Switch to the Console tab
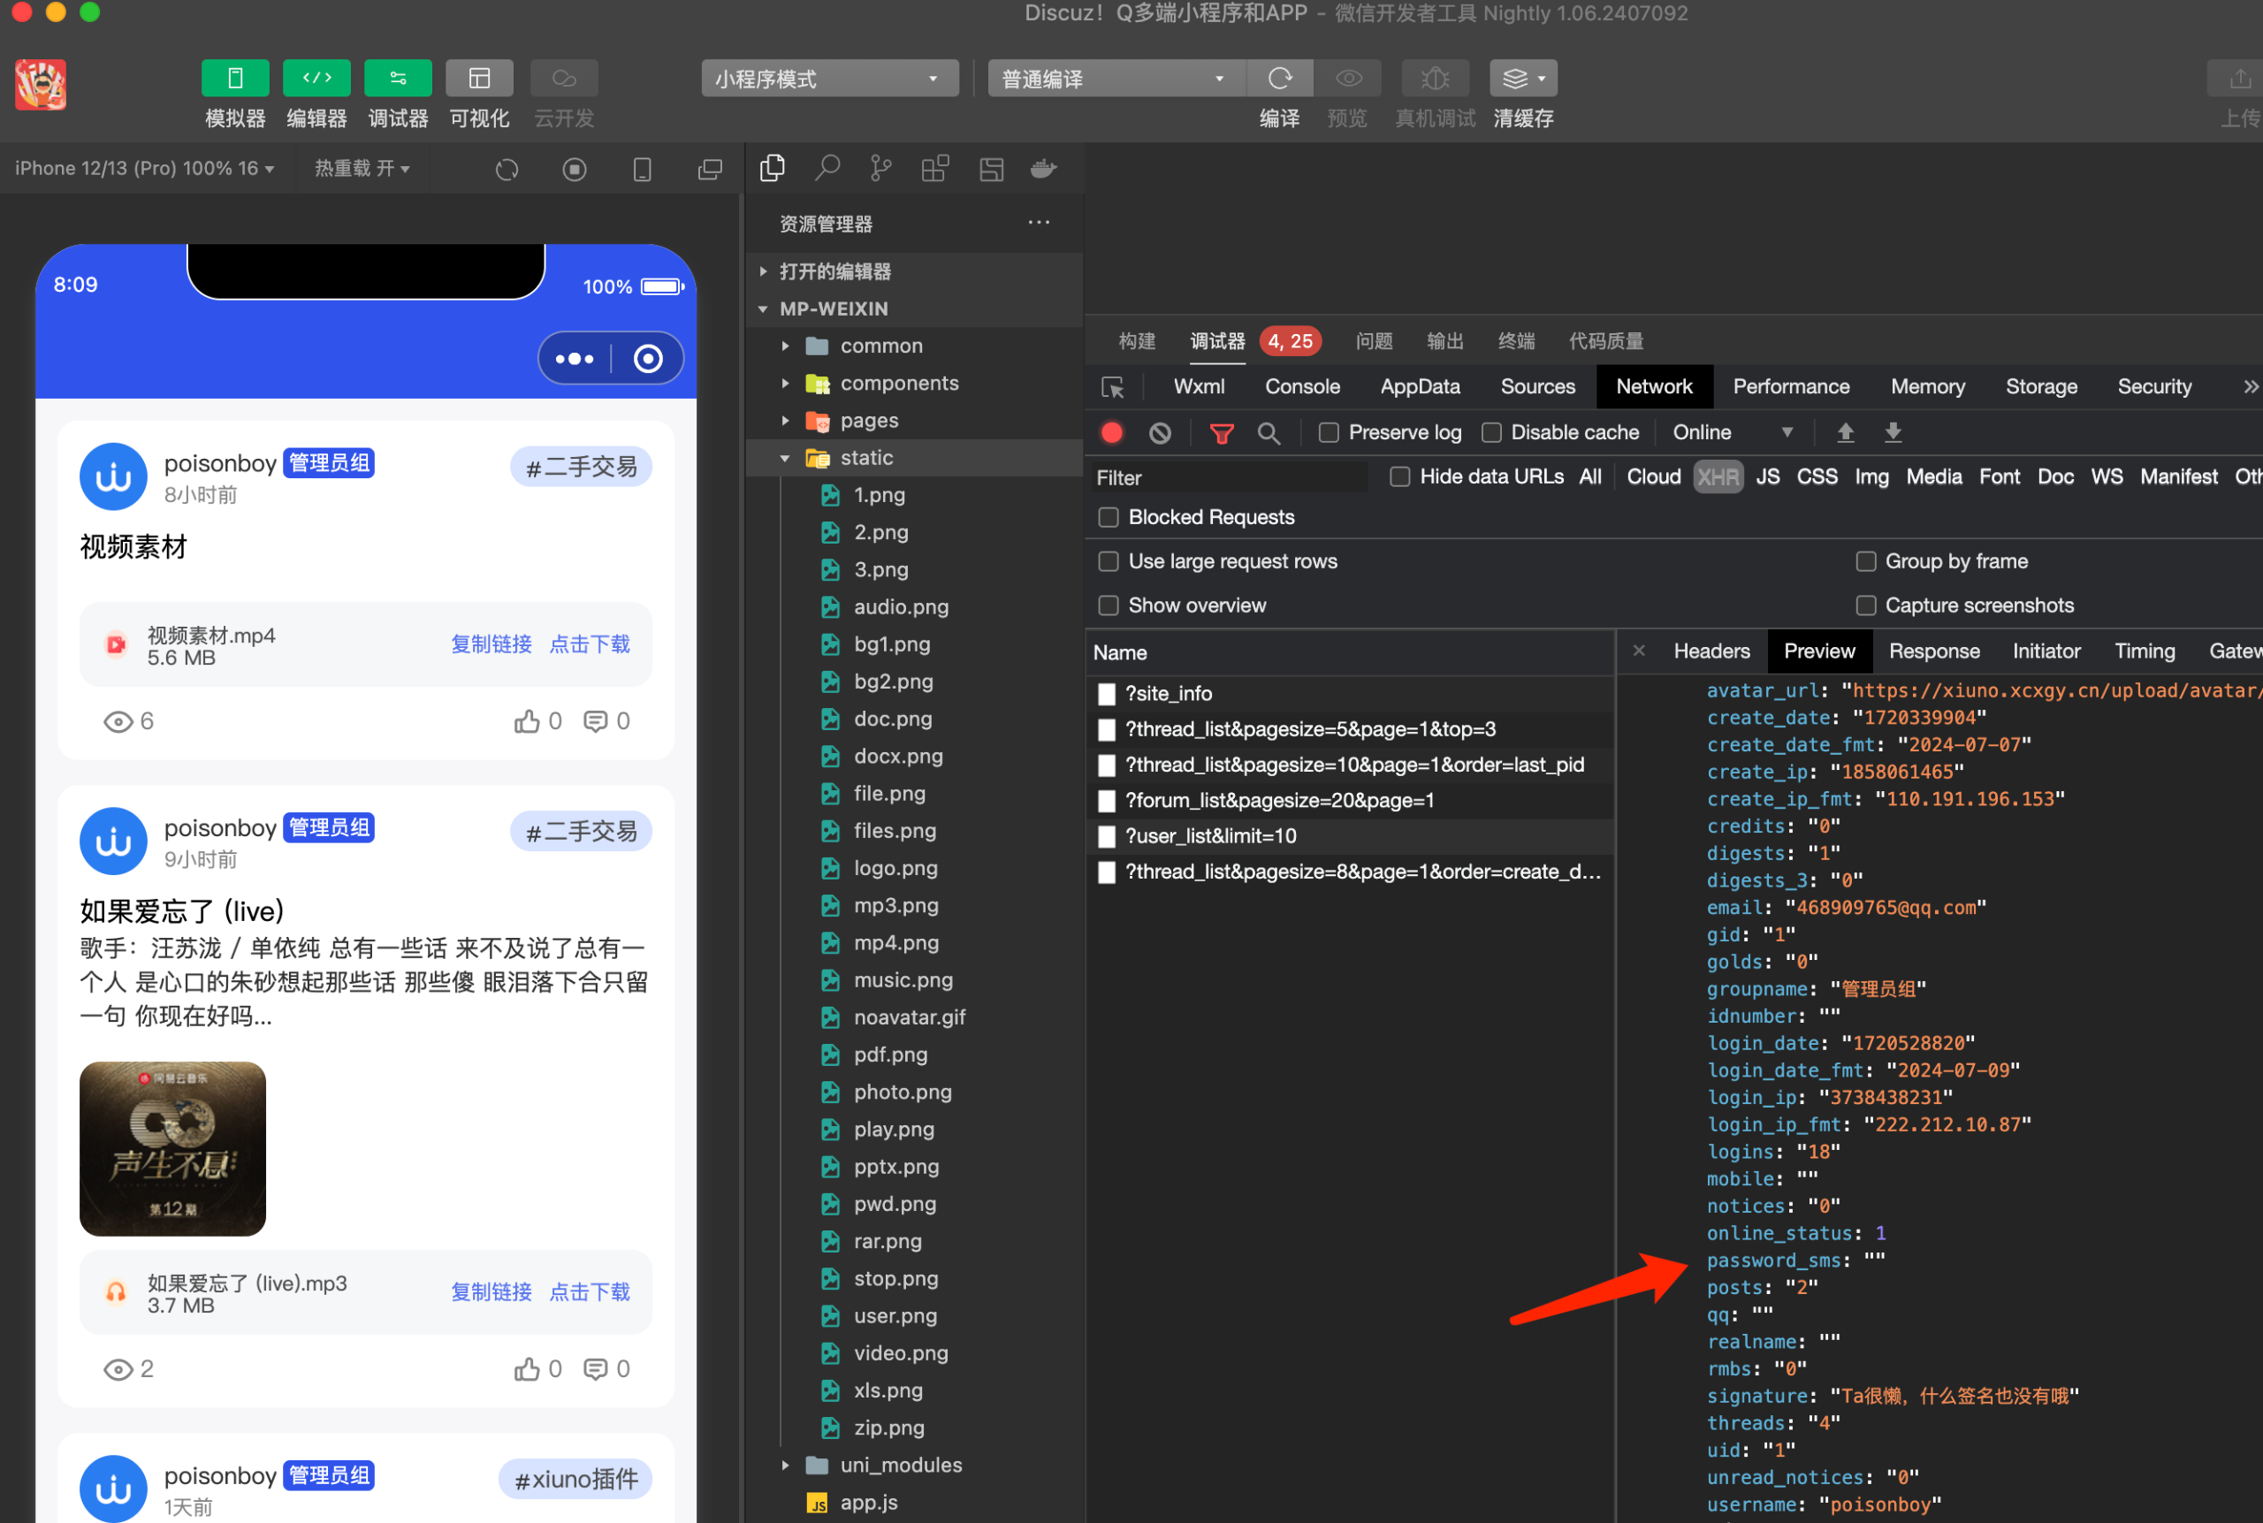 pyautogui.click(x=1302, y=387)
